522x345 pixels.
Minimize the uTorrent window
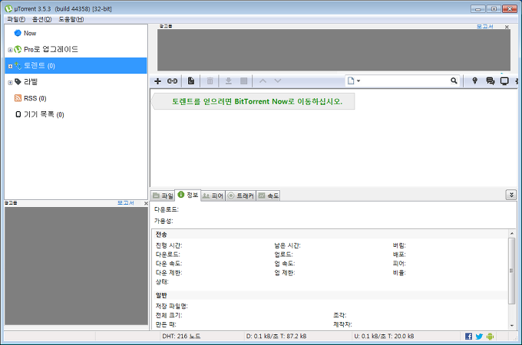coord(477,9)
